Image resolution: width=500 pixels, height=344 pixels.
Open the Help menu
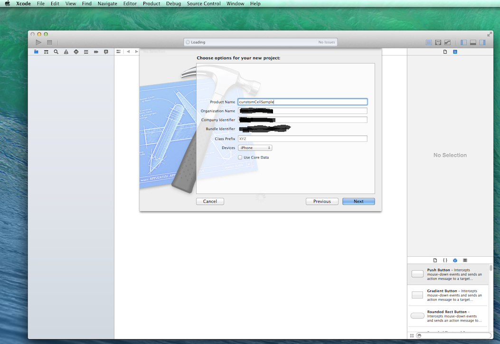tap(255, 3)
